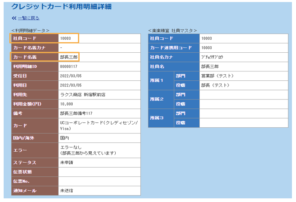
Task: Click the ステータス value 未申請
Action: click(67, 163)
